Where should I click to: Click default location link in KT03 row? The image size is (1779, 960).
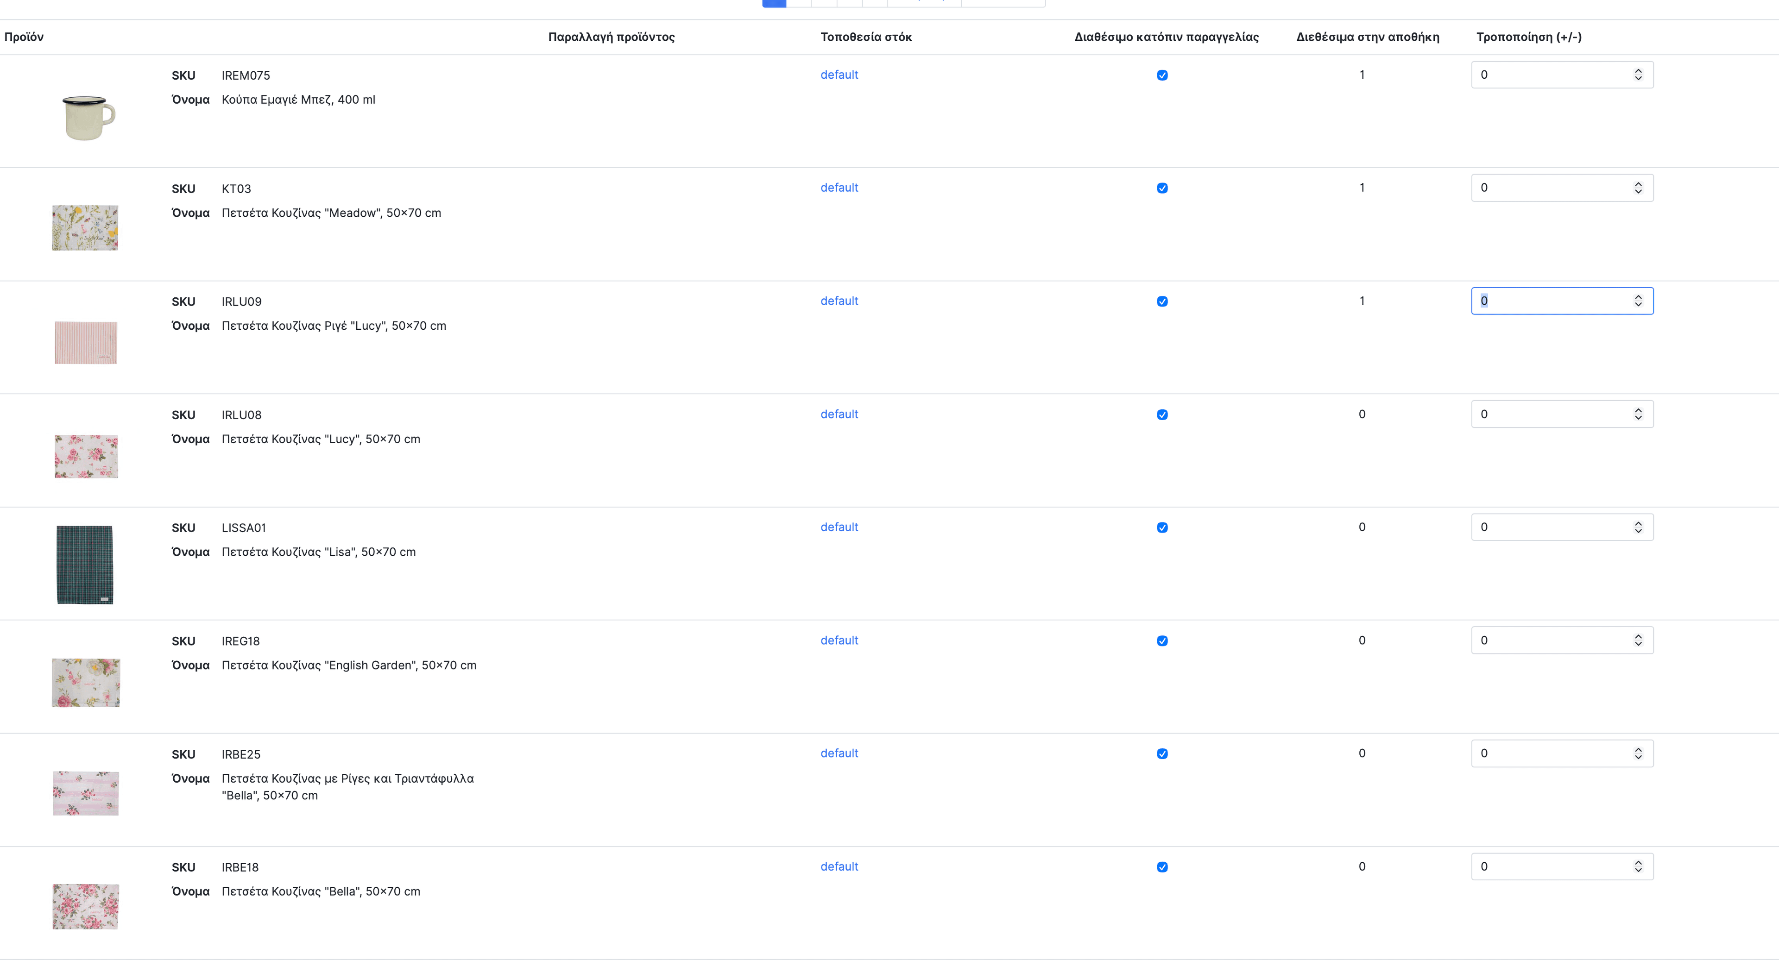tap(839, 188)
